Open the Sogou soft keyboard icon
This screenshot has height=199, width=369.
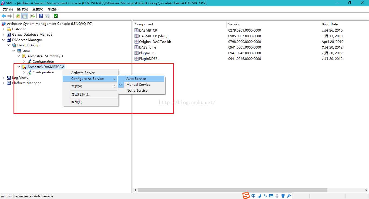[x=271, y=196]
